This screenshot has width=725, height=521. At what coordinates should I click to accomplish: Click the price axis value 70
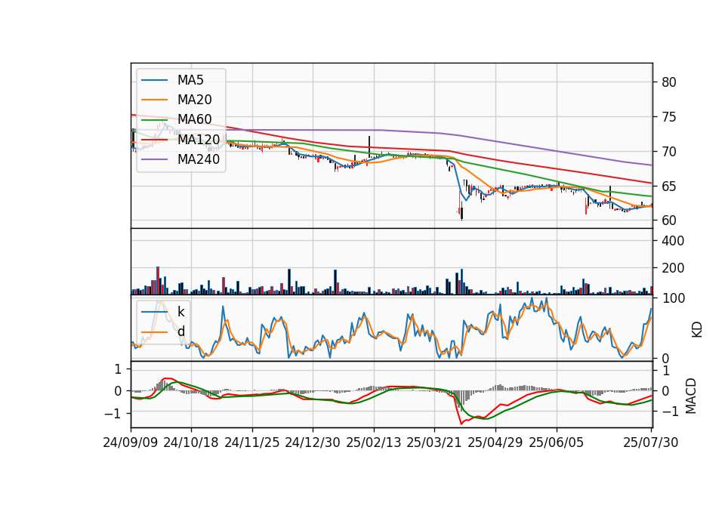coord(668,152)
